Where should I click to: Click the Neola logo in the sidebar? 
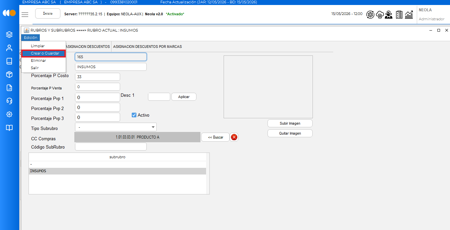[x=9, y=13]
